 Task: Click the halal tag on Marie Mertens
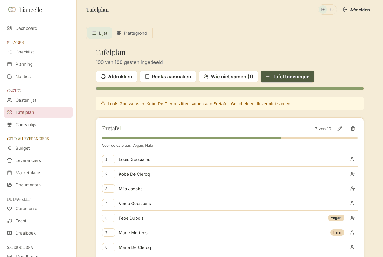pyautogui.click(x=337, y=232)
